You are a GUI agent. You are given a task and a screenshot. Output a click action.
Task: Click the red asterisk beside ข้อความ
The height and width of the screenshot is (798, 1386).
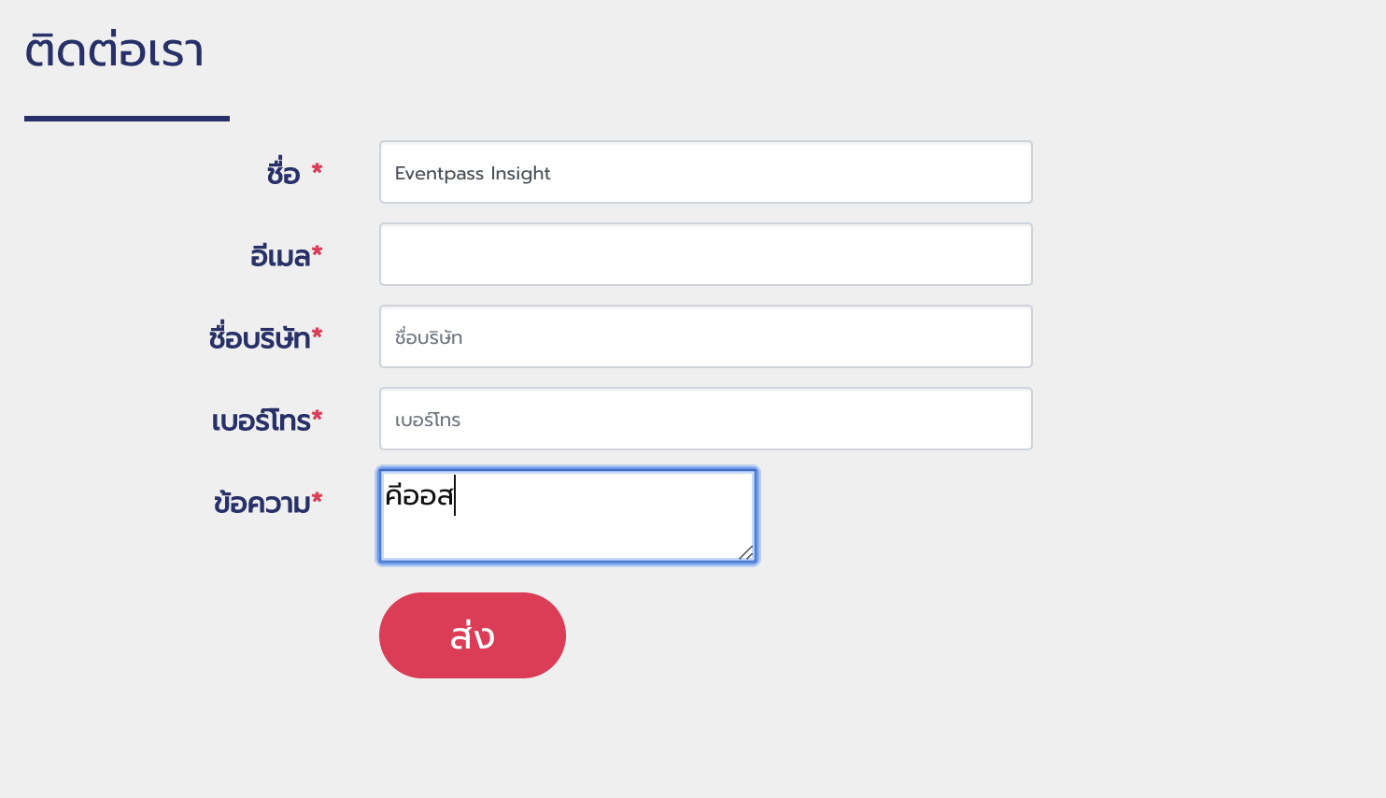pyautogui.click(x=318, y=498)
